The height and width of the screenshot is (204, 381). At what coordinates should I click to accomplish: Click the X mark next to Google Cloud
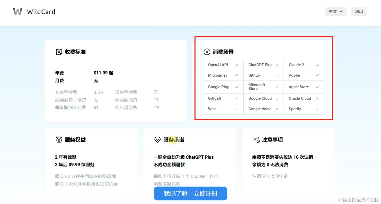(277, 99)
